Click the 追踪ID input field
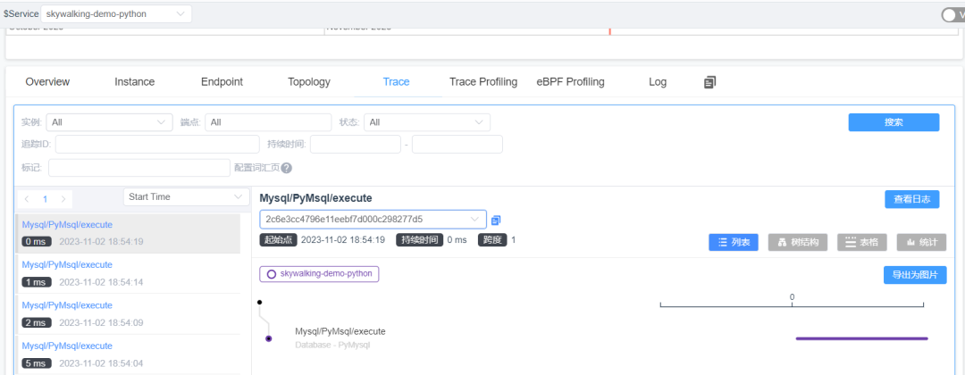Screen dimensions: 965x375 pos(157,145)
